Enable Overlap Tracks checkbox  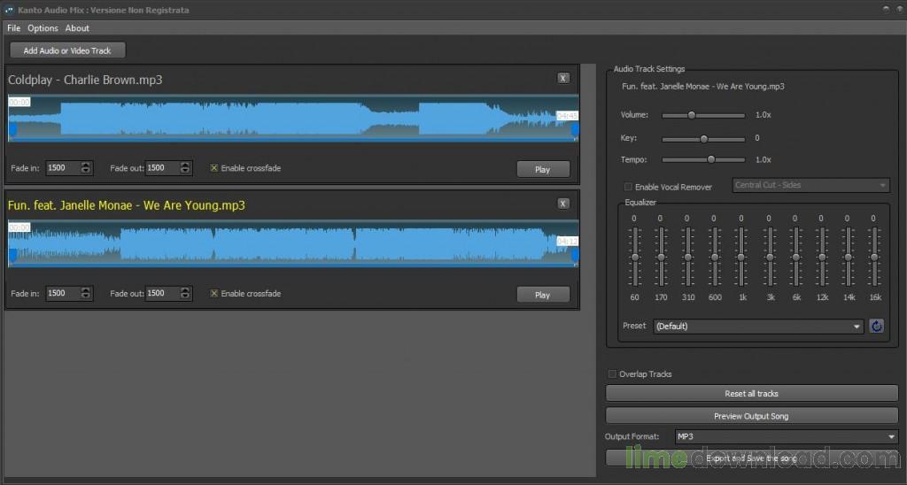tap(612, 374)
